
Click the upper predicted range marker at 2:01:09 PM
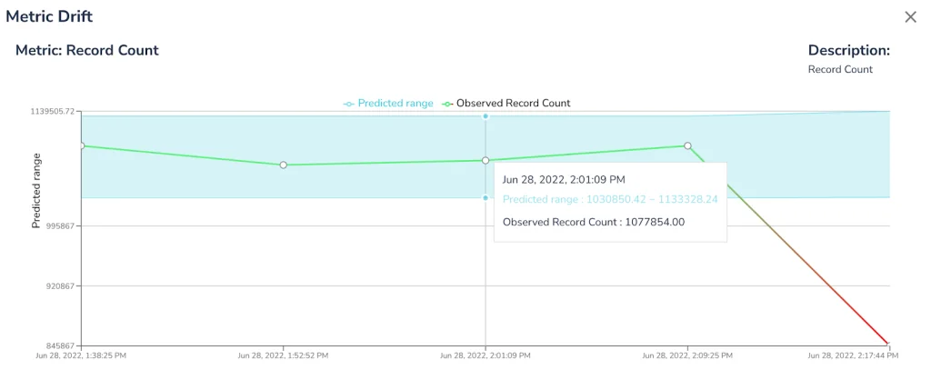click(486, 116)
